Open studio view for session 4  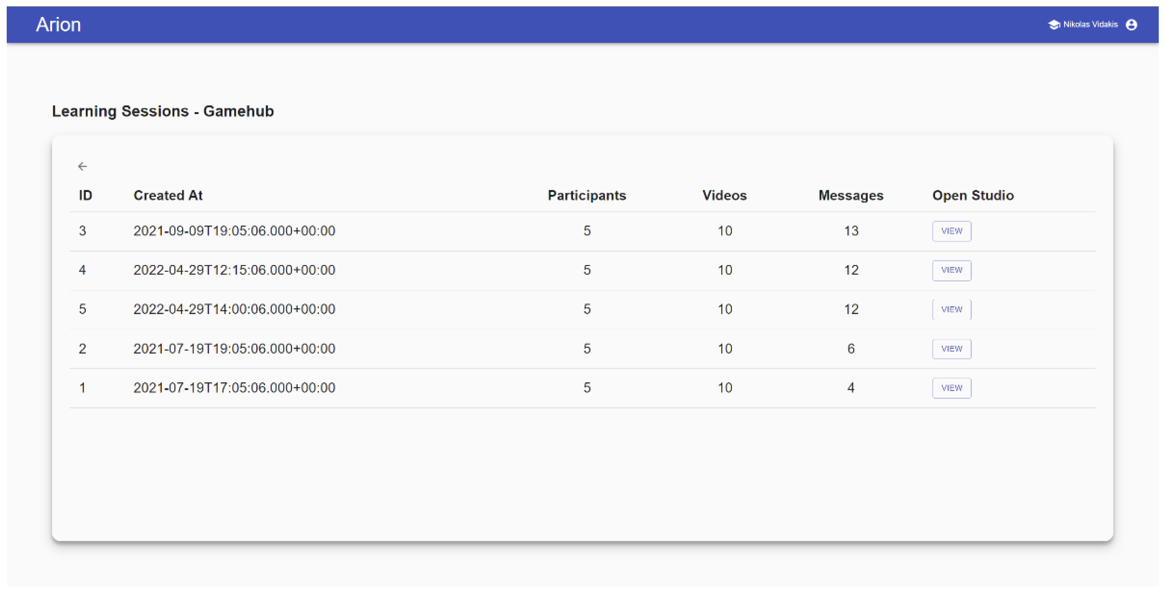pyautogui.click(x=951, y=270)
